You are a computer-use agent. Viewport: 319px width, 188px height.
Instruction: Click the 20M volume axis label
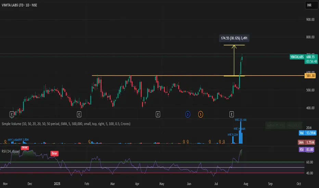click(309, 127)
